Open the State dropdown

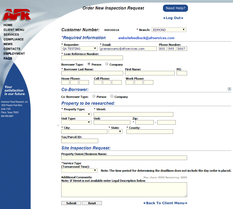pos(116,131)
